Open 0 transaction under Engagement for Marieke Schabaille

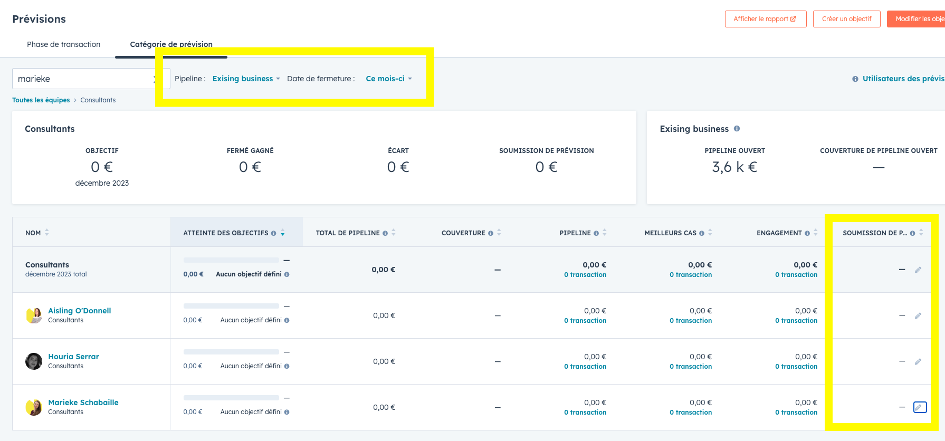pyautogui.click(x=796, y=413)
